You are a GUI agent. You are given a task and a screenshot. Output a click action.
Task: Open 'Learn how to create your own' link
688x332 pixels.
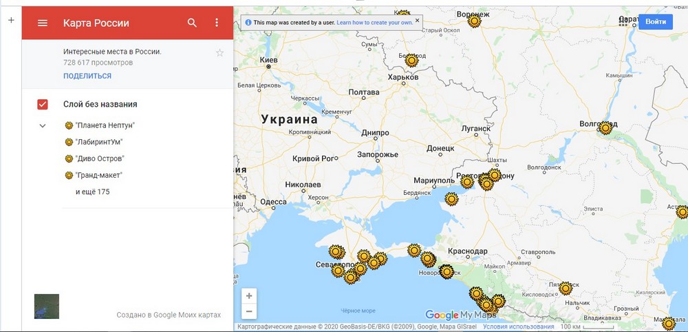(375, 23)
